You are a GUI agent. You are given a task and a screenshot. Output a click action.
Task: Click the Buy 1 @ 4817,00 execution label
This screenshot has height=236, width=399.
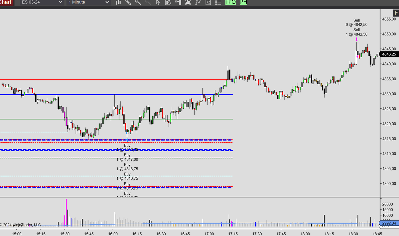coord(127,157)
